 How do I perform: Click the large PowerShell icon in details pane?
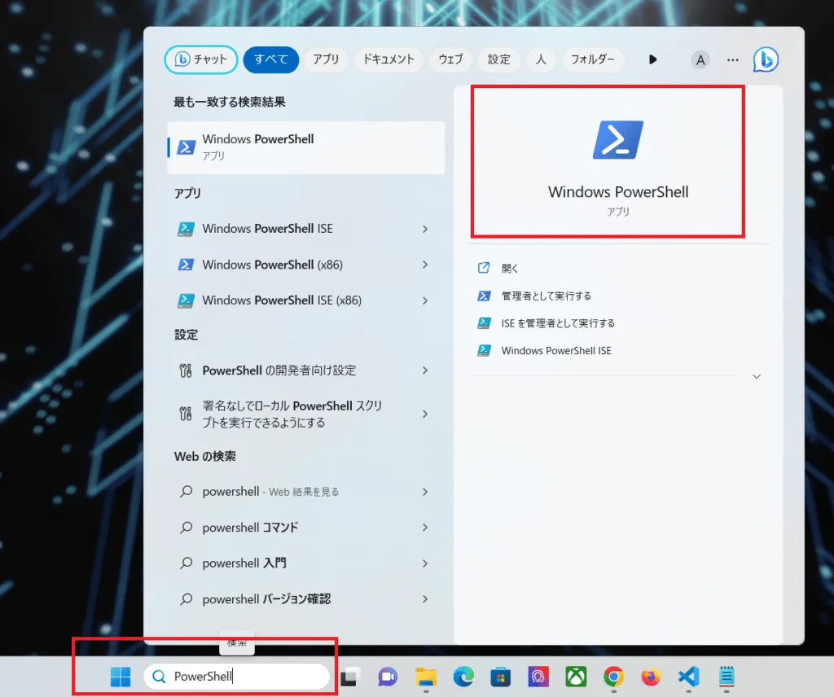618,140
